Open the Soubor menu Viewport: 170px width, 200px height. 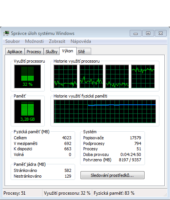tap(13, 41)
